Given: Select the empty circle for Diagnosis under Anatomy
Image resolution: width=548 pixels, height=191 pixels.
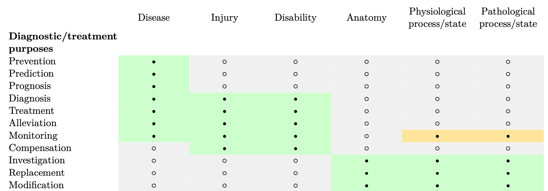Looking at the screenshot, I should [x=366, y=99].
